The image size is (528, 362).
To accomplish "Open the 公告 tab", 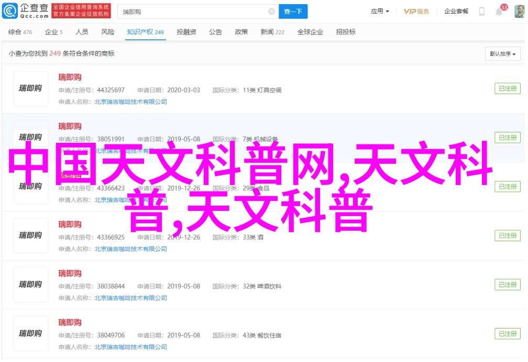I will [x=215, y=32].
